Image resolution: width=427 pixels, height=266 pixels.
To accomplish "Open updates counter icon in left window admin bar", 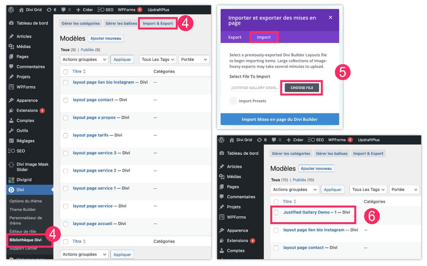I will tap(49, 10).
